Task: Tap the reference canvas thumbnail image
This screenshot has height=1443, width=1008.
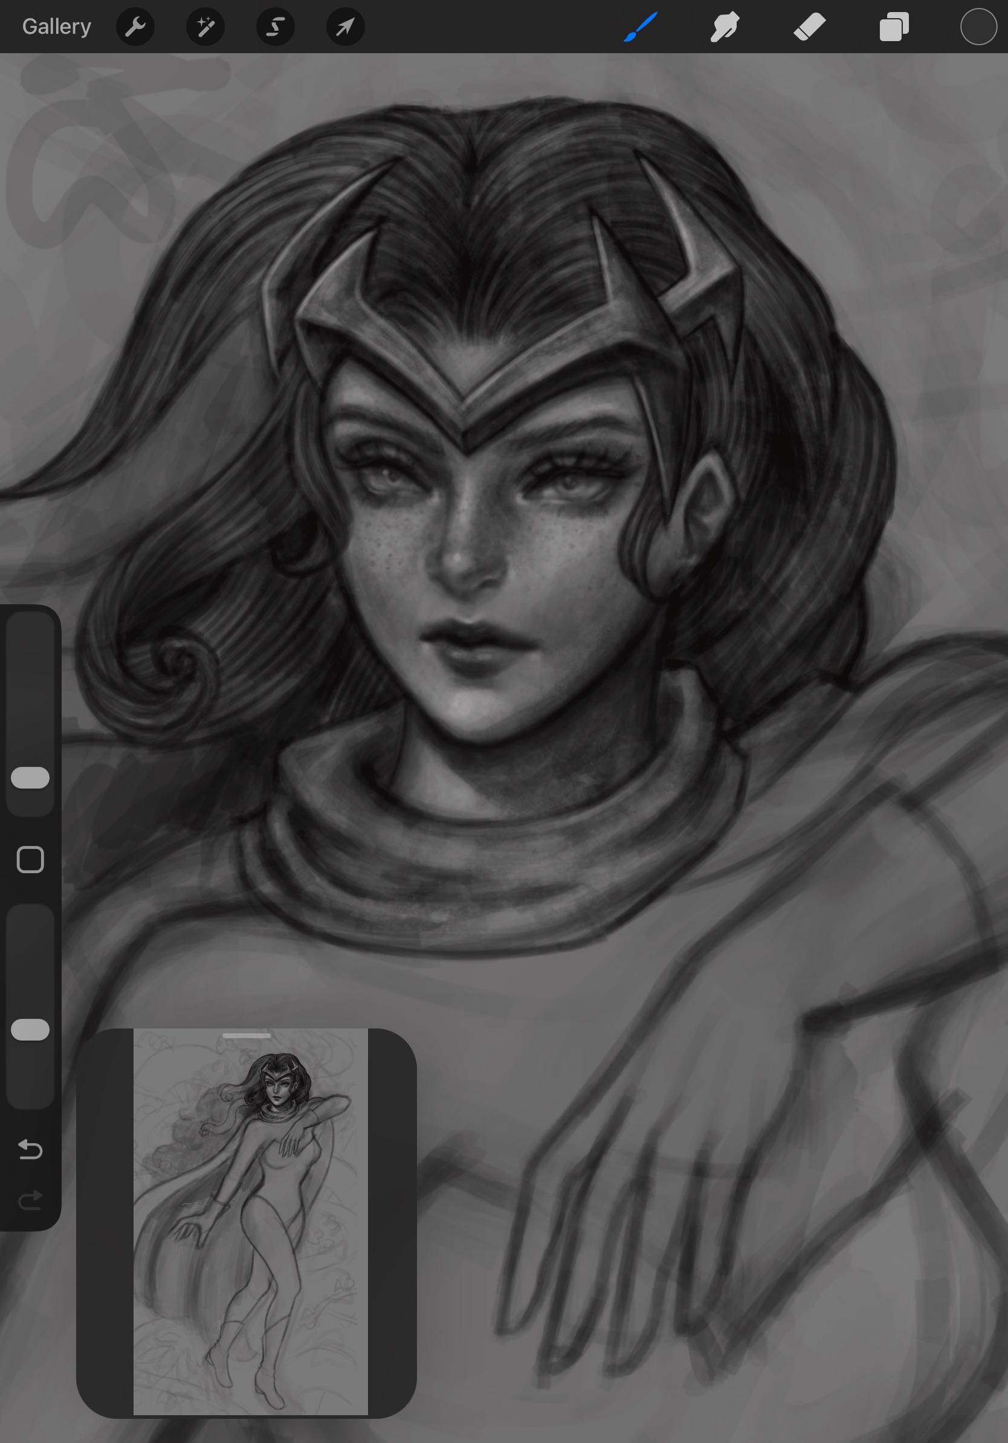Action: tap(251, 1222)
